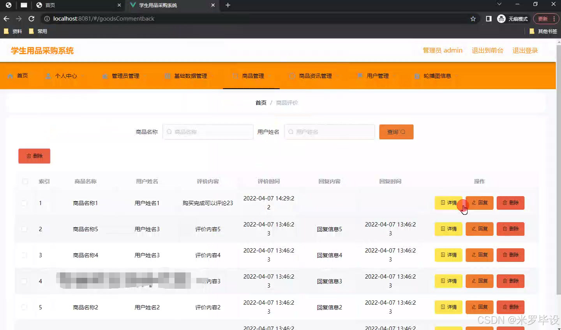Click the trash icon in the red 删除 button
561x330 pixels.
pyautogui.click(x=28, y=156)
